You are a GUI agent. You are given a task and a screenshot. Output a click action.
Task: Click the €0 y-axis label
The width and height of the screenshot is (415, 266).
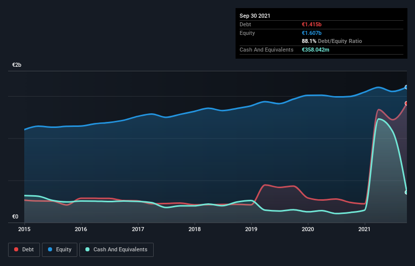pos(15,217)
